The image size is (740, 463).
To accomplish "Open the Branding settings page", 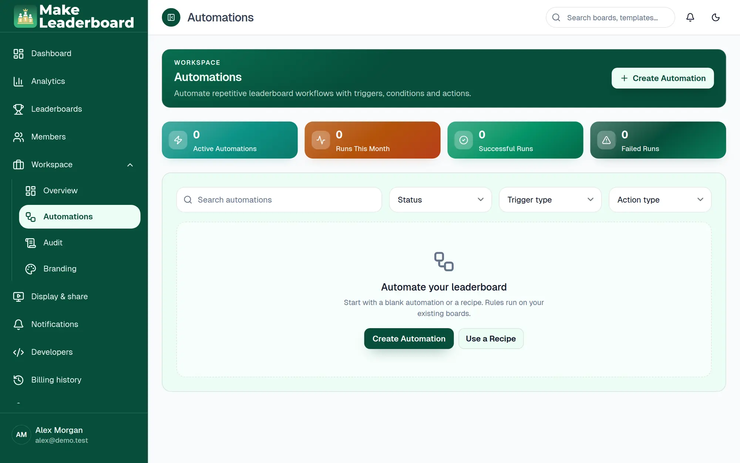I will [80, 269].
